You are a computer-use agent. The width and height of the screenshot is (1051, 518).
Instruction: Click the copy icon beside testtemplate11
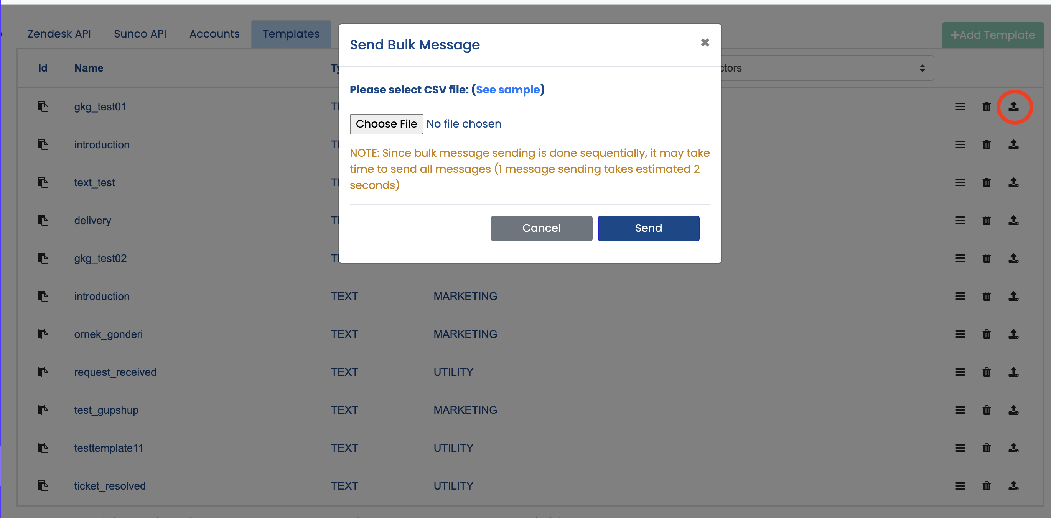[43, 448]
